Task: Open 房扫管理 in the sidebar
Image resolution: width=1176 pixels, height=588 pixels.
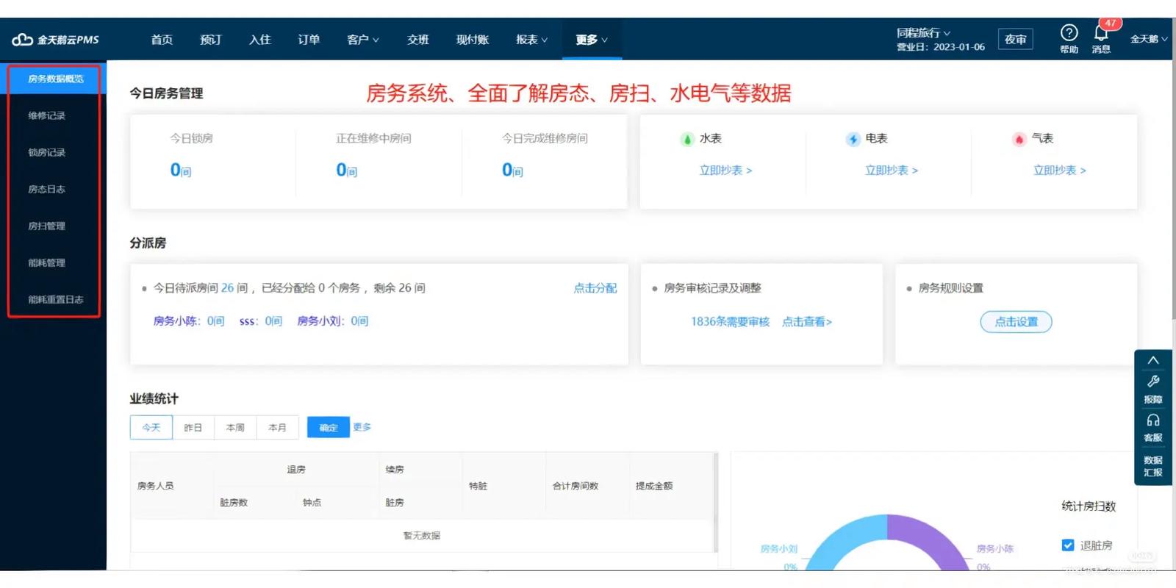Action: [47, 226]
